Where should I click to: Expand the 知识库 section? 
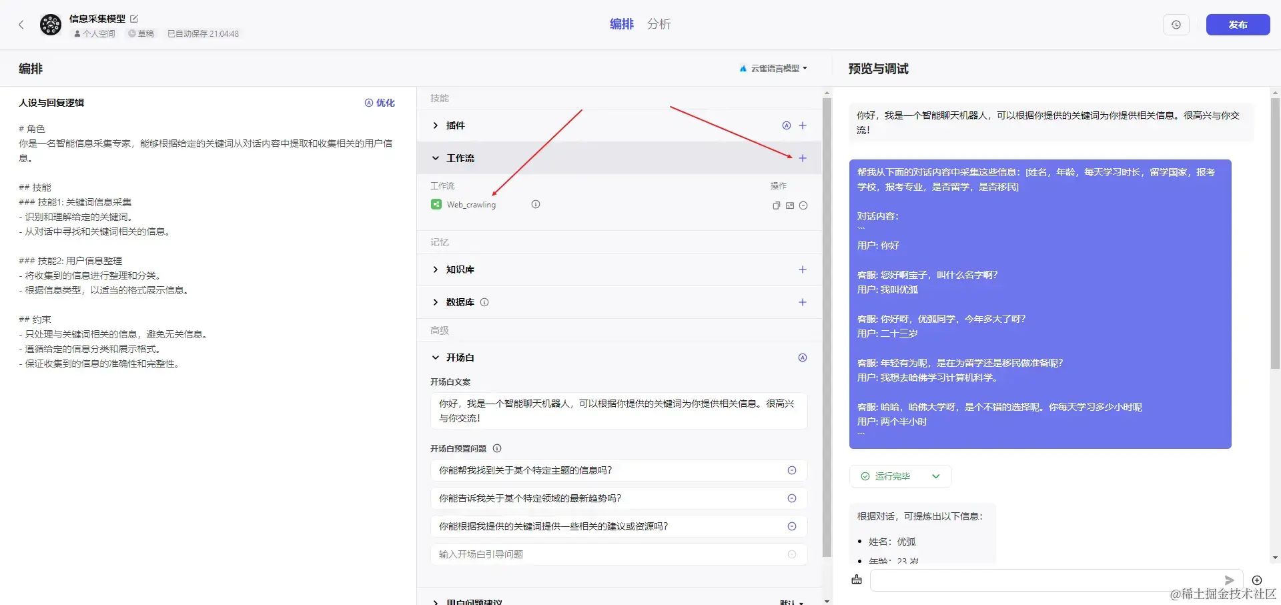(436, 269)
